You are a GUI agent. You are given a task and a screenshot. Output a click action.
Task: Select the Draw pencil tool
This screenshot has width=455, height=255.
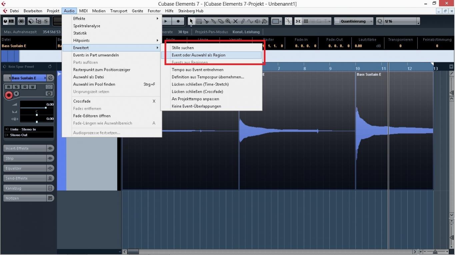point(243,21)
